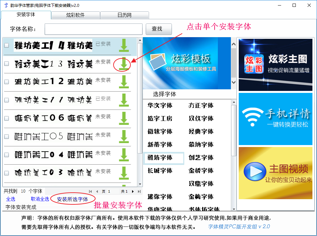This screenshot has width=317, height=236.
Task: Download 雅坊美工05 font with arrow icon
Action: coord(124,137)
